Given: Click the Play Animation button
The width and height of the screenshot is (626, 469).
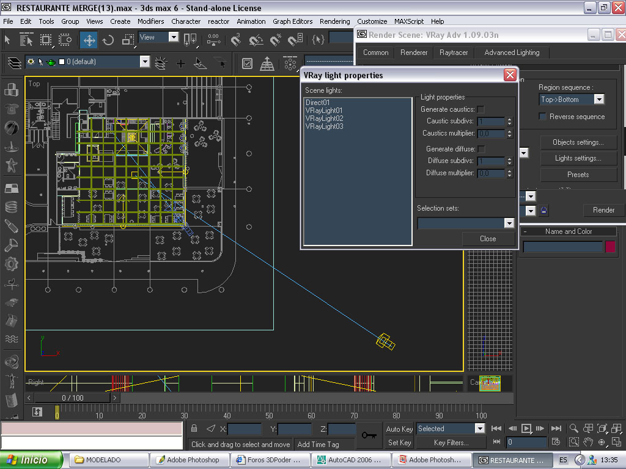Looking at the screenshot, I should (x=526, y=428).
